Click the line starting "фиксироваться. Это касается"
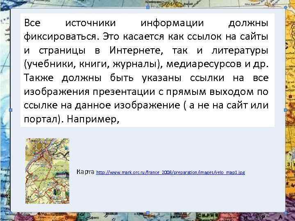Screen dimensions: 295x221 pyautogui.click(x=146, y=36)
